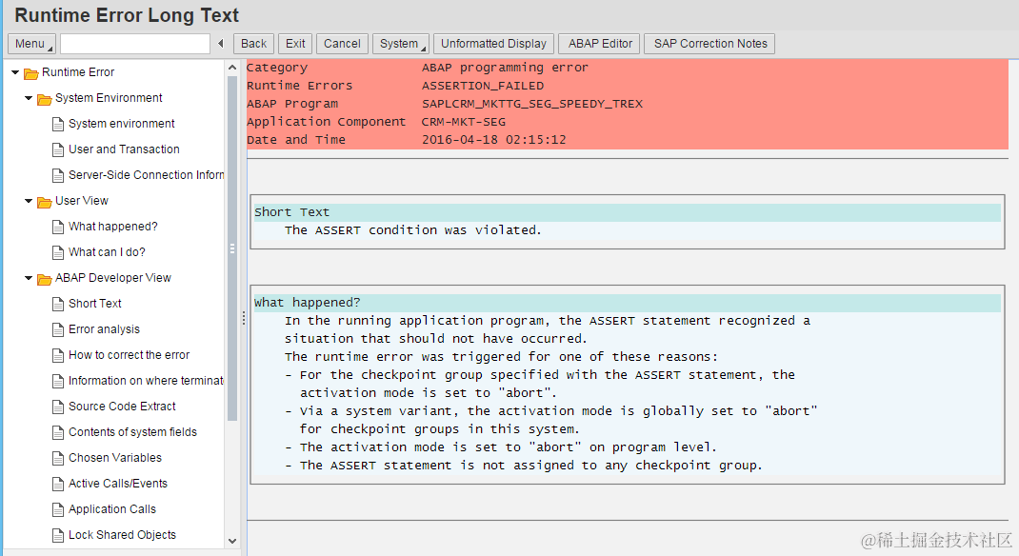Select Chosen Variables in the tree
This screenshot has height=556, width=1019.
[115, 457]
